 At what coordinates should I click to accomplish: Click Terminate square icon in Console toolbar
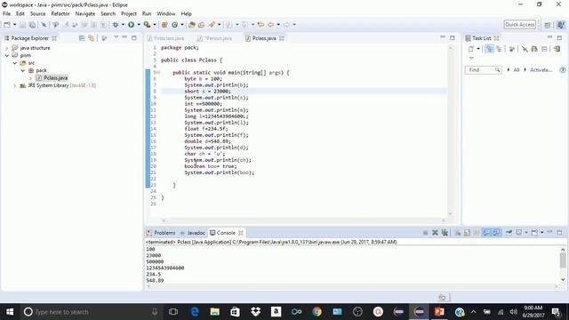pos(425,233)
